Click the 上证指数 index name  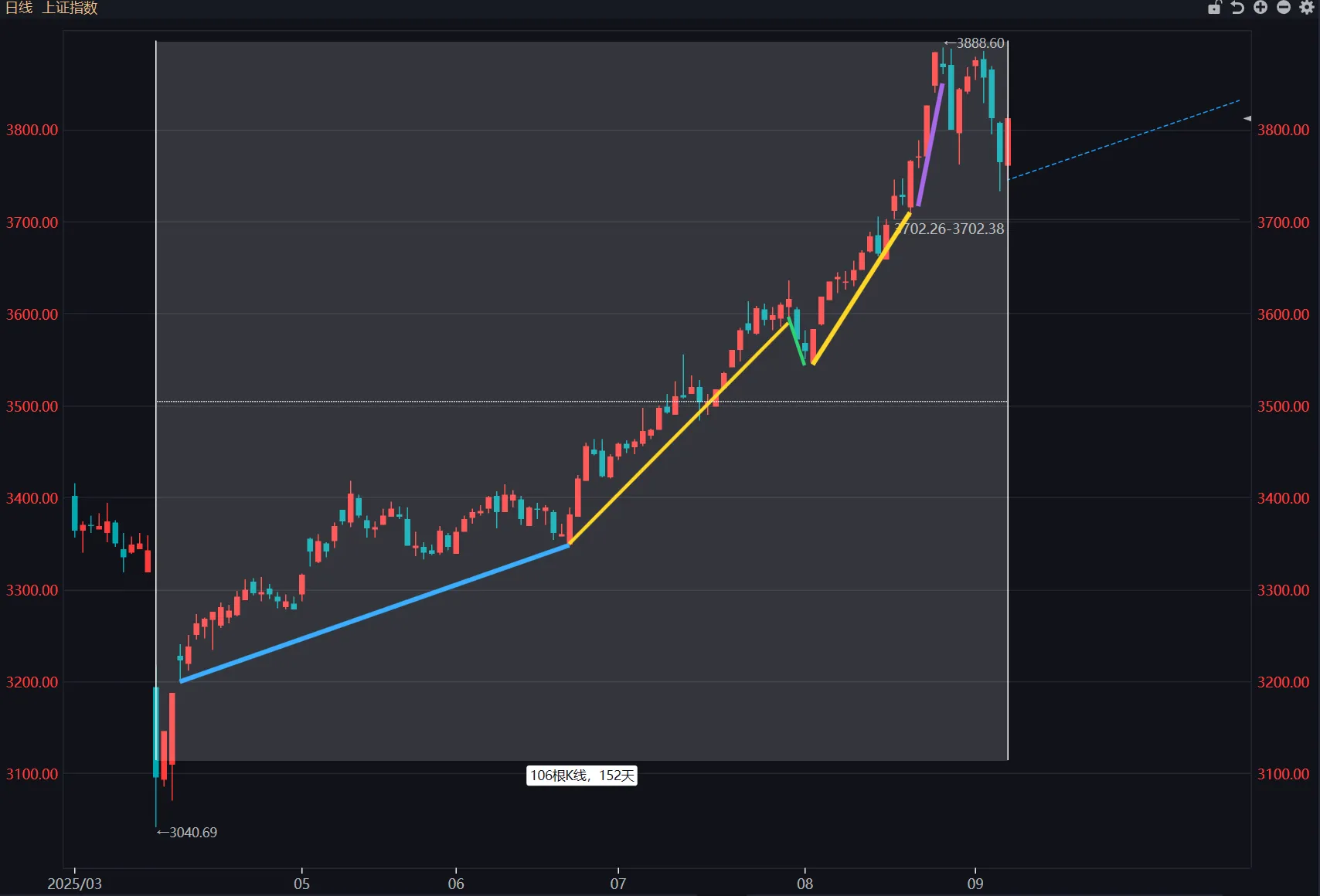(x=70, y=8)
